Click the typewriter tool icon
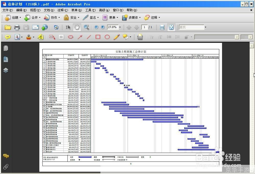 tap(140, 37)
